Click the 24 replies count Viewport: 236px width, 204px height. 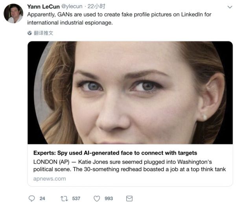point(42,198)
